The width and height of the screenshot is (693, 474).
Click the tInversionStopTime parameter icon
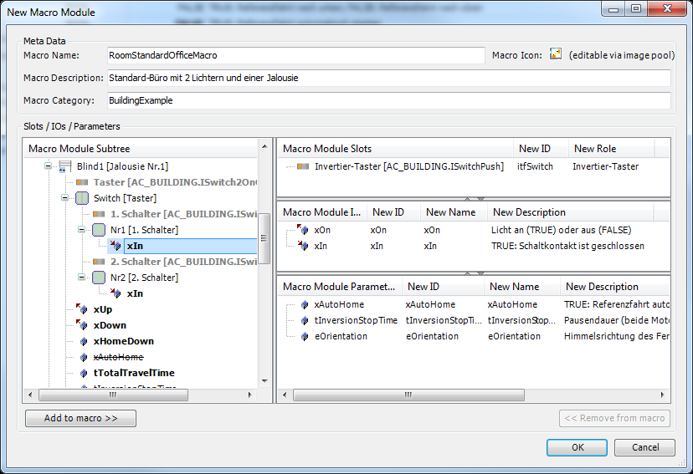click(305, 321)
